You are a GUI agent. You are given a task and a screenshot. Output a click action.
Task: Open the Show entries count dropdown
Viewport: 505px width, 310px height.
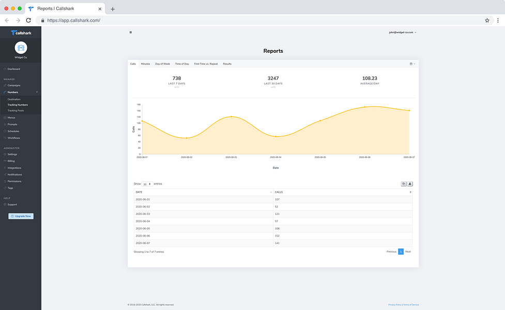(x=147, y=184)
